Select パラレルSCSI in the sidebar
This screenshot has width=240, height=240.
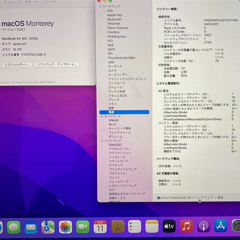tap(117, 96)
